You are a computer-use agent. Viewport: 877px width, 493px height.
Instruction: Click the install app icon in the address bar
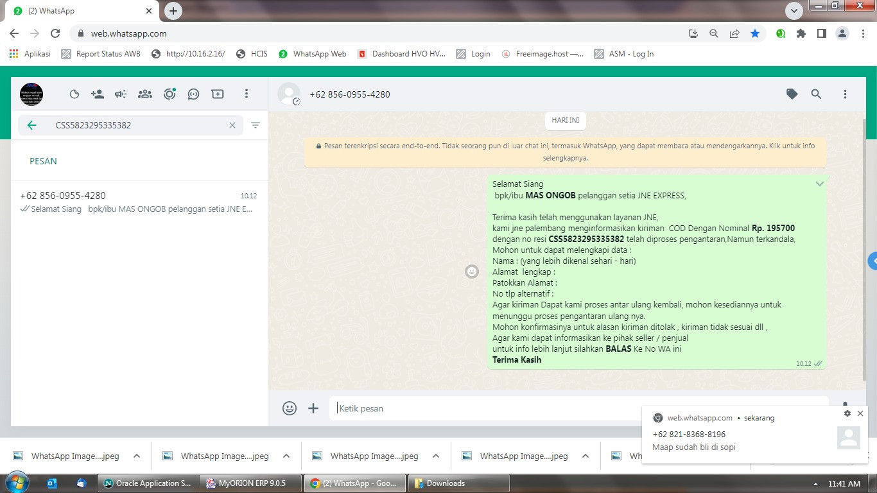click(x=693, y=33)
